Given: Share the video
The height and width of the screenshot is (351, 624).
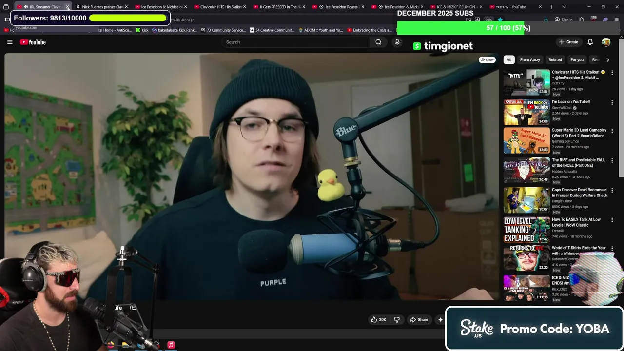Looking at the screenshot, I should pyautogui.click(x=419, y=320).
